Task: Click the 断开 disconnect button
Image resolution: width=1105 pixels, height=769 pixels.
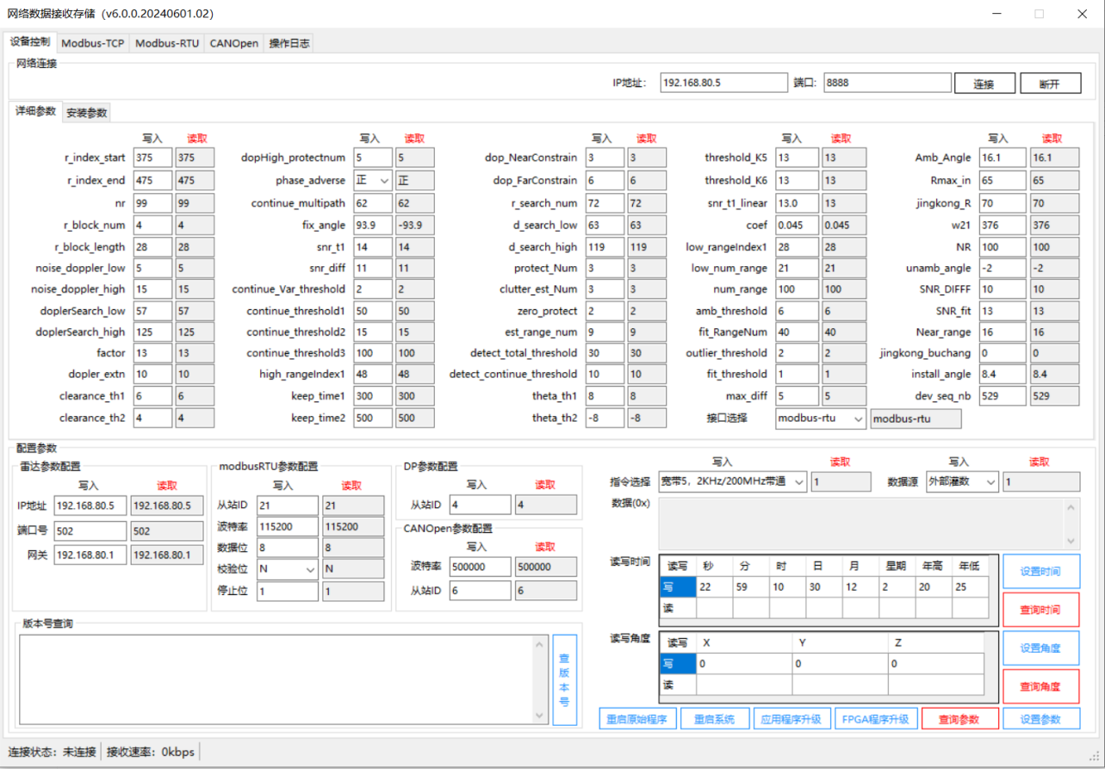Action: (1050, 84)
